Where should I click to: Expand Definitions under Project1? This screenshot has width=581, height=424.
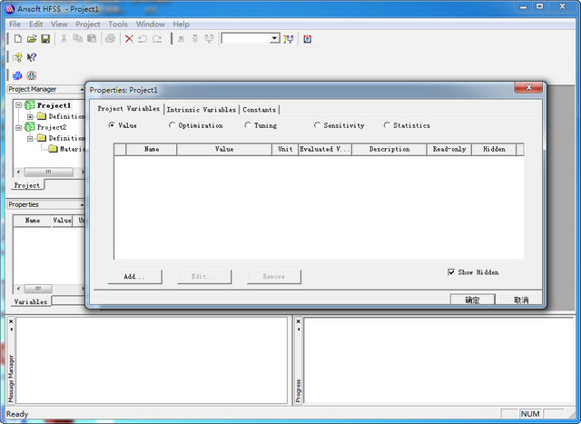pyautogui.click(x=30, y=116)
